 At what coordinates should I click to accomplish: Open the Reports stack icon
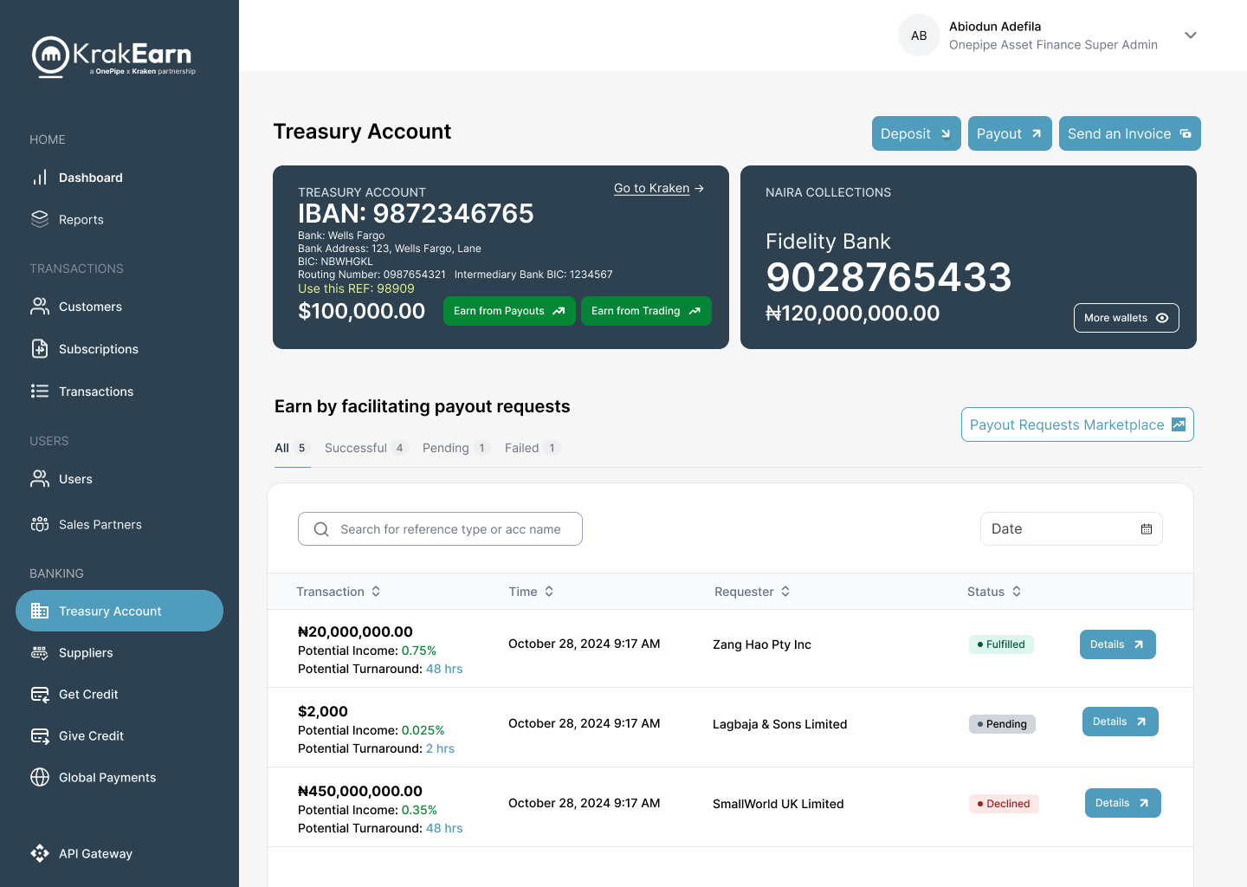coord(40,219)
